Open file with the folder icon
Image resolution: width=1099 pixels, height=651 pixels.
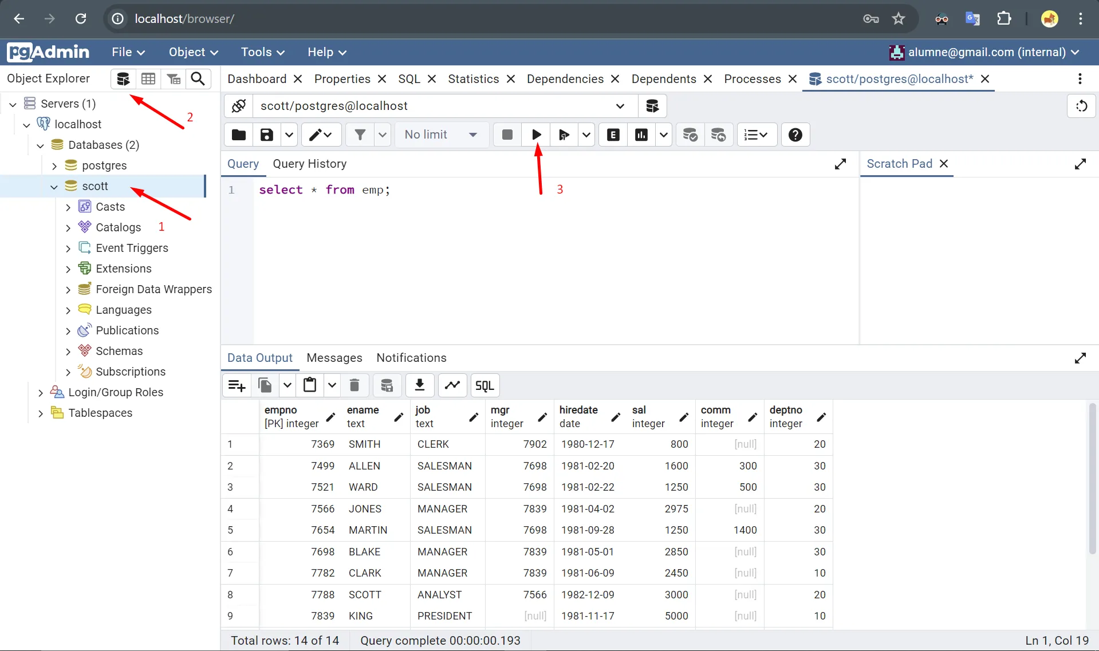coord(238,135)
